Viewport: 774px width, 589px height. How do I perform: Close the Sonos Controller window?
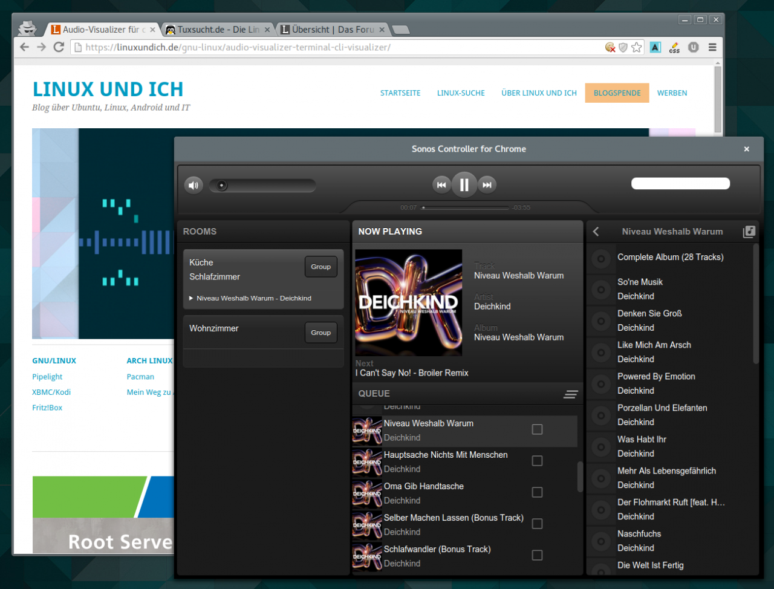747,149
